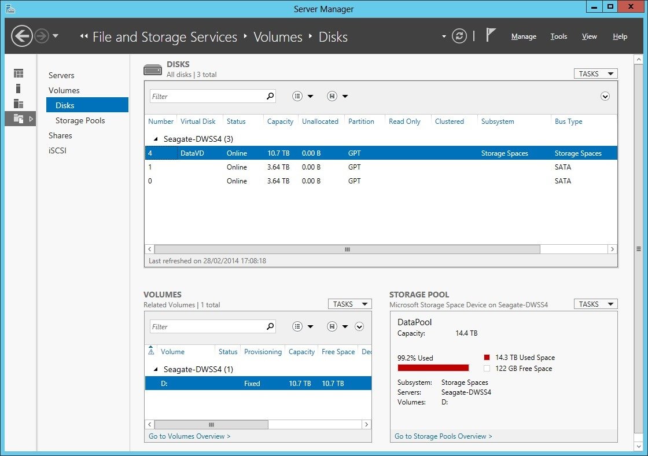The width and height of the screenshot is (648, 456).
Task: Go to the Servers page
Action: 61,75
